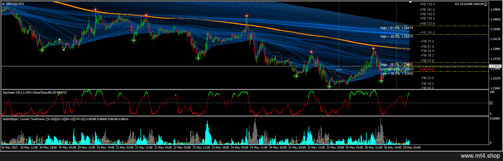Viewport: 503px width, 161px height.
Task: Click the 29 May 03:00 time axis label
Action: click(412, 148)
